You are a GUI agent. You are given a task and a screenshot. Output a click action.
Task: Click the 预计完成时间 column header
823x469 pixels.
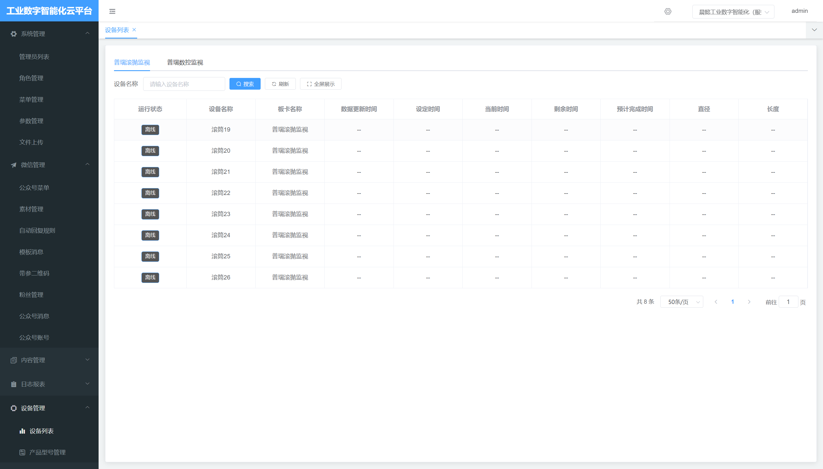coord(635,109)
